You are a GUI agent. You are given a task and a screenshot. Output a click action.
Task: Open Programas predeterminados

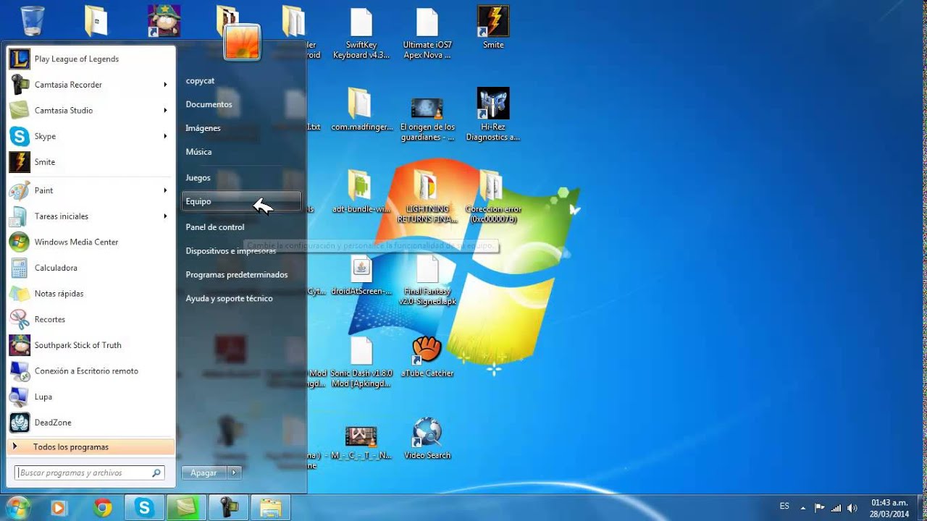tap(241, 275)
